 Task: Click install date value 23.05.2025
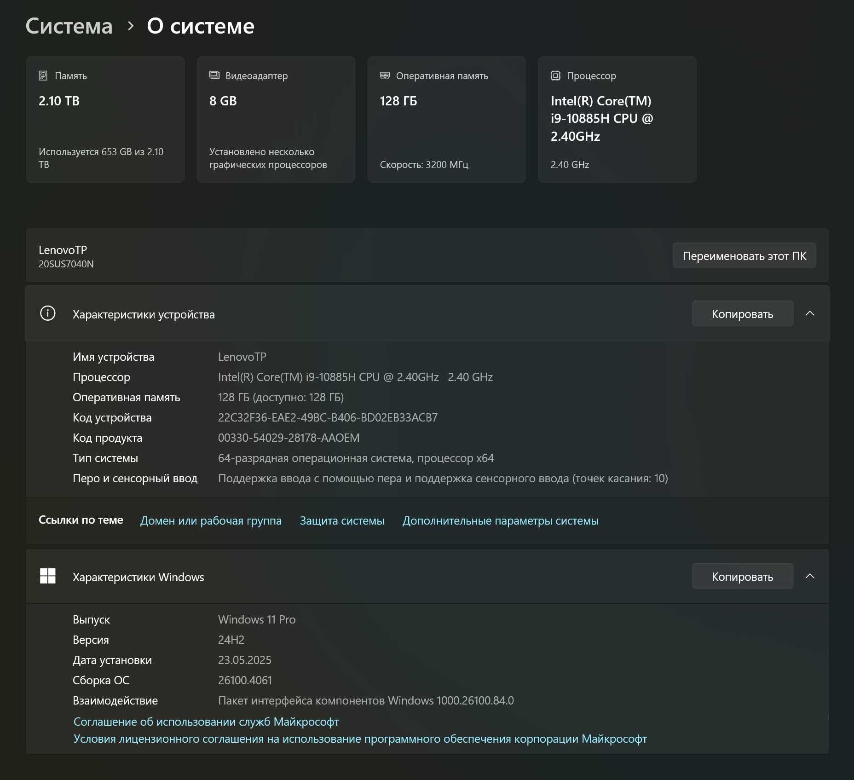tap(244, 660)
